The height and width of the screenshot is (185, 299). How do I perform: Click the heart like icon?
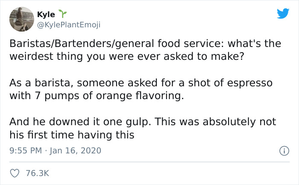click(x=15, y=173)
